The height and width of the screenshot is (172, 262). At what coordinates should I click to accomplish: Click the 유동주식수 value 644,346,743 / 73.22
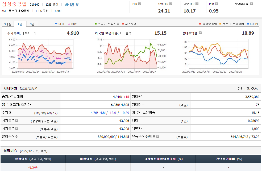coord(245,137)
